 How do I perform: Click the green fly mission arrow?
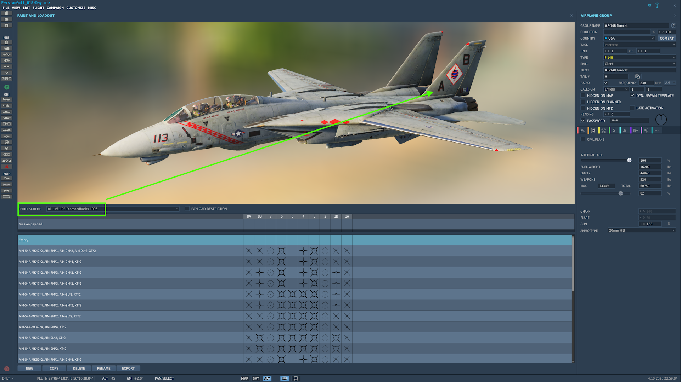coord(6,87)
